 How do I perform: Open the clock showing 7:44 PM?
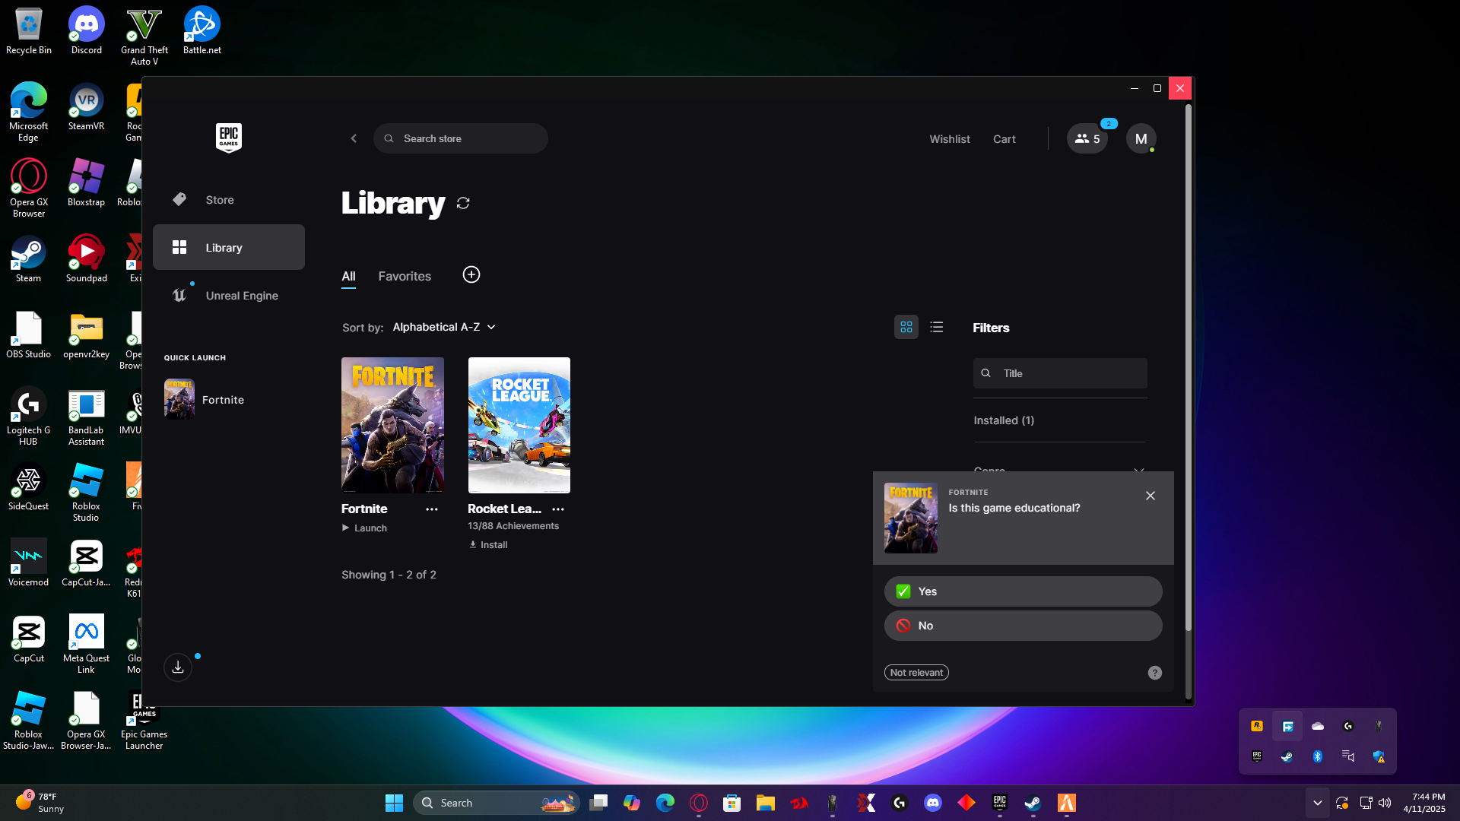[x=1423, y=803]
